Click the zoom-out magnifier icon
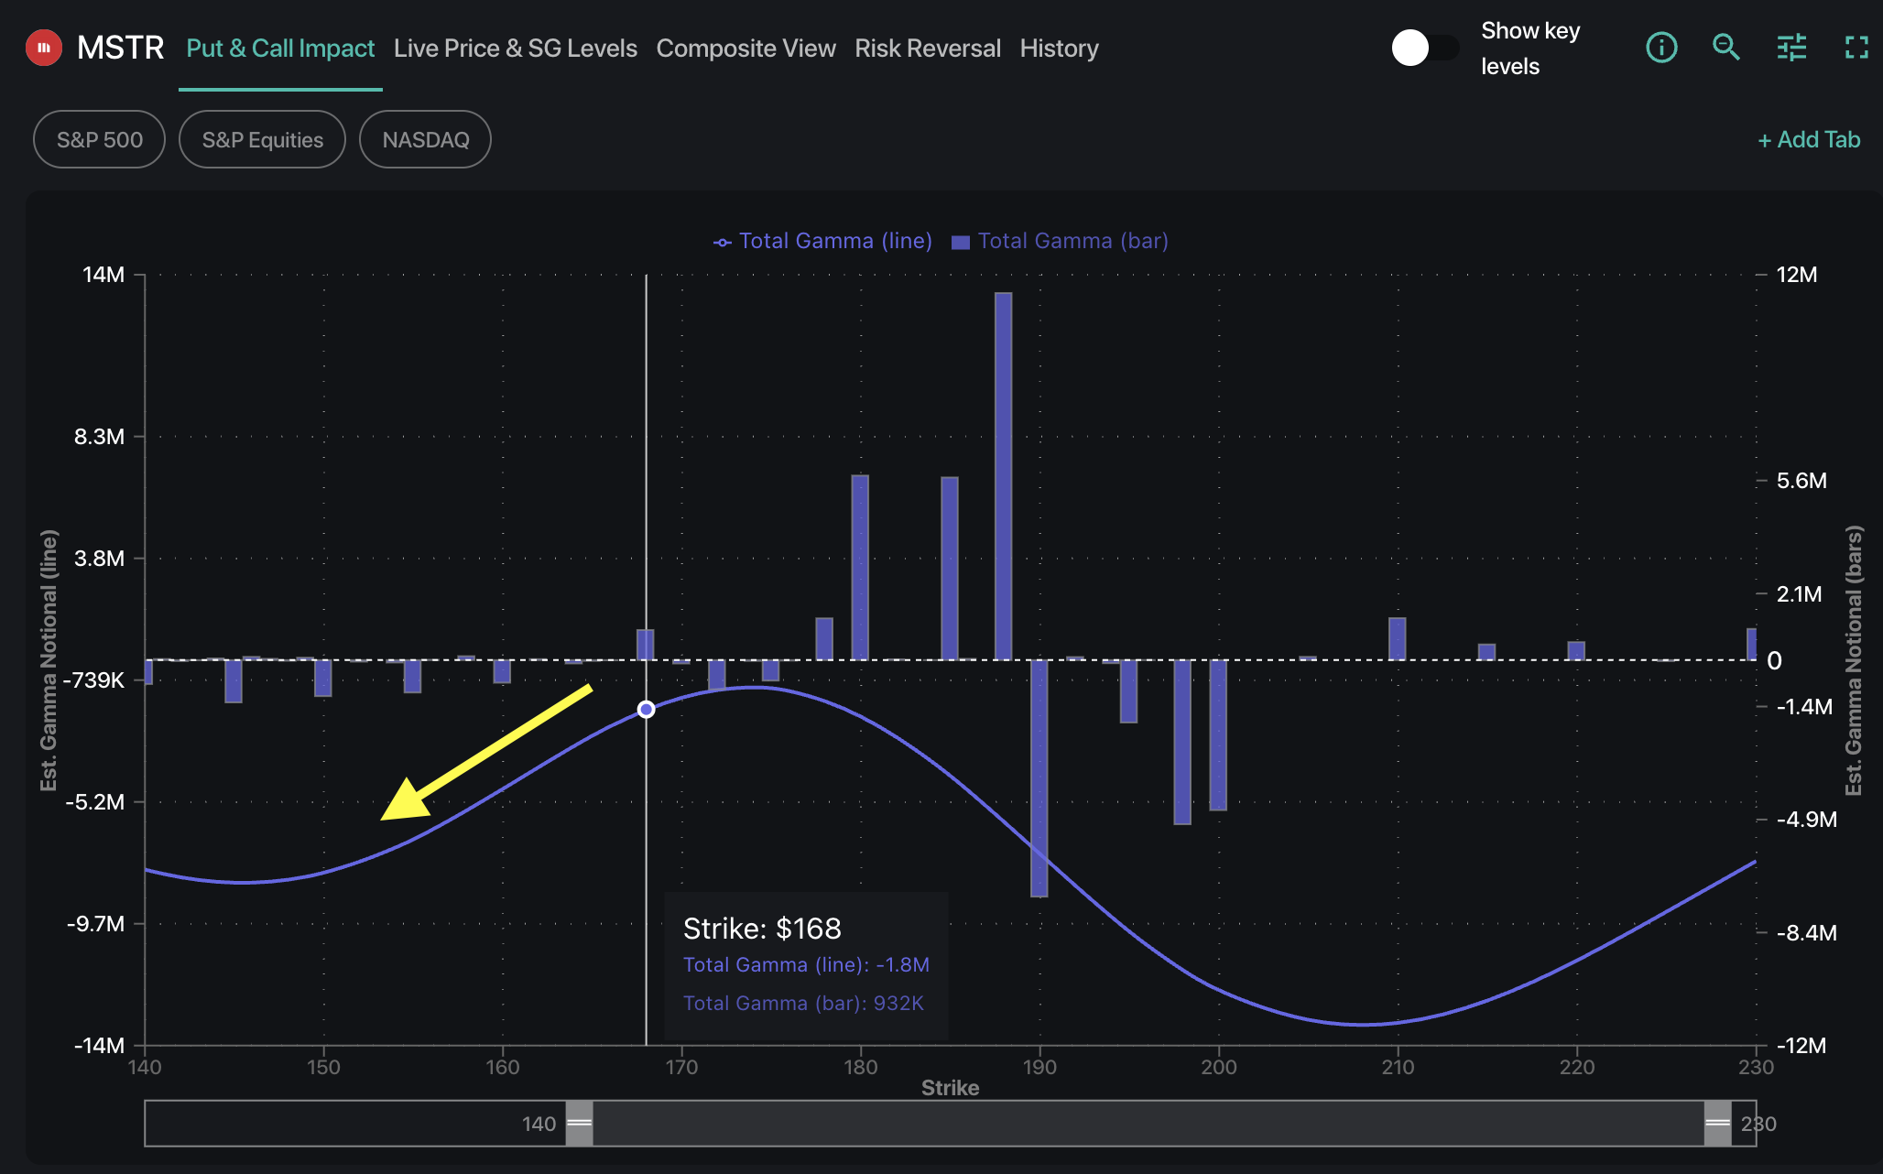1883x1174 pixels. (1726, 48)
